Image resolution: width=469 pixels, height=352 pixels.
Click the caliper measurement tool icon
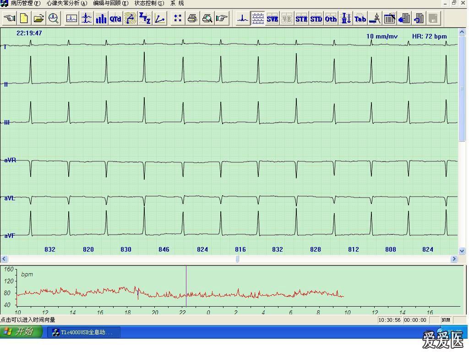coord(375,18)
